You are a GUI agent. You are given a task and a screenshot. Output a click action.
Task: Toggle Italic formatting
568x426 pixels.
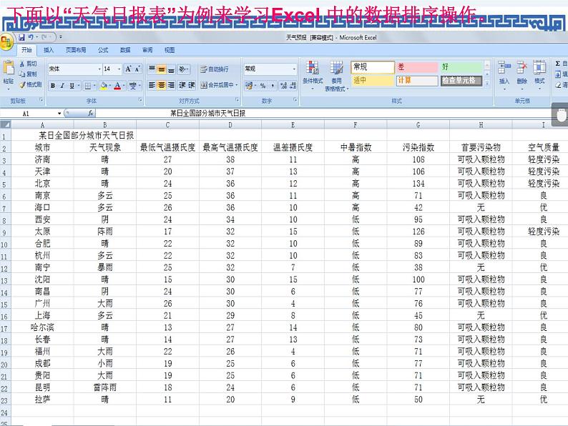tap(62, 86)
